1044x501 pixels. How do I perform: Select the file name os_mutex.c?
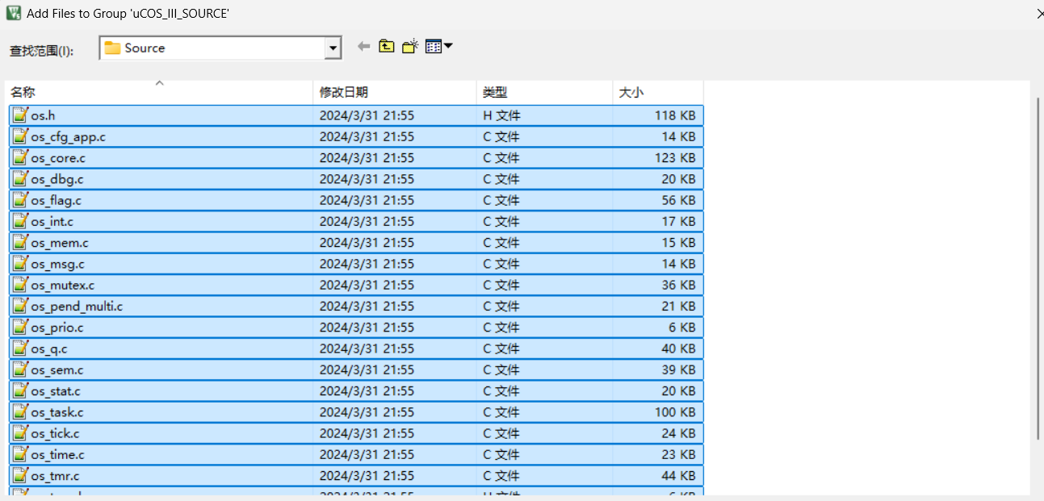62,285
